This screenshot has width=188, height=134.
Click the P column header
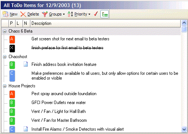[x=12, y=23]
